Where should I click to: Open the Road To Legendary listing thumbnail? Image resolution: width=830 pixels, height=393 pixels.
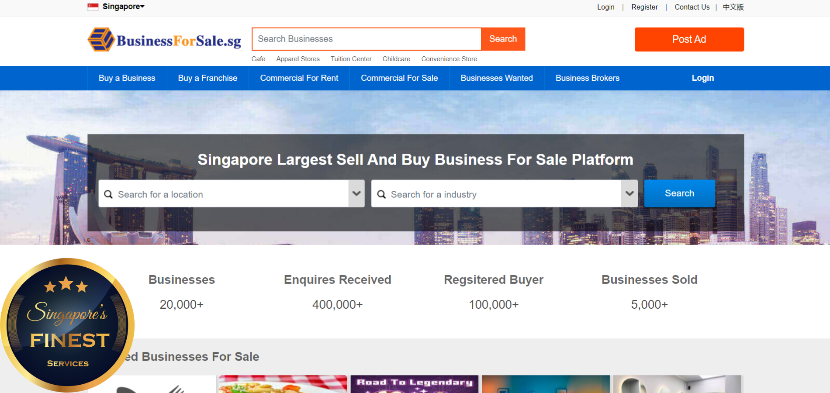tap(414, 384)
